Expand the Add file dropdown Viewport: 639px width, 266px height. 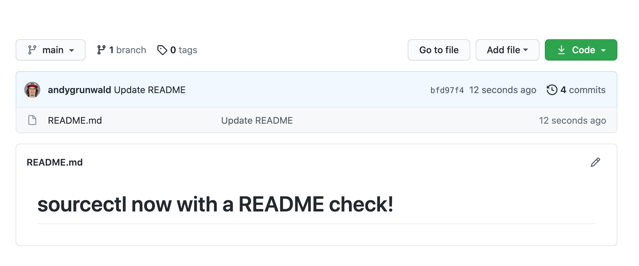(507, 50)
